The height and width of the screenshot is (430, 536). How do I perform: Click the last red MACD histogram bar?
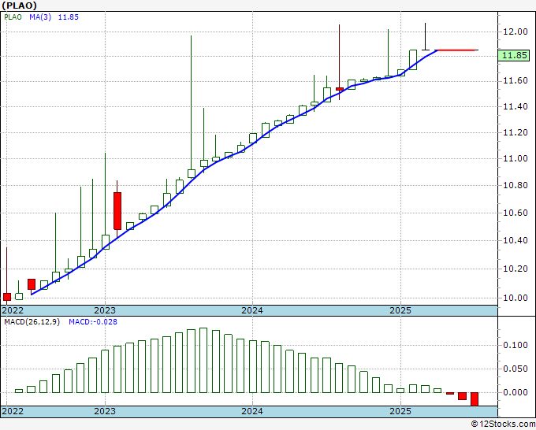pos(475,399)
